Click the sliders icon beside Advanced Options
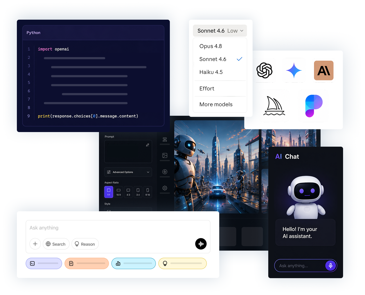 pos(109,172)
